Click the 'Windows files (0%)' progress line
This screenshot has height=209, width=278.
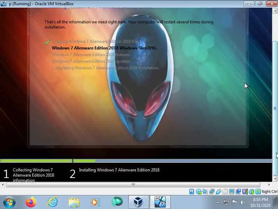[105, 48]
